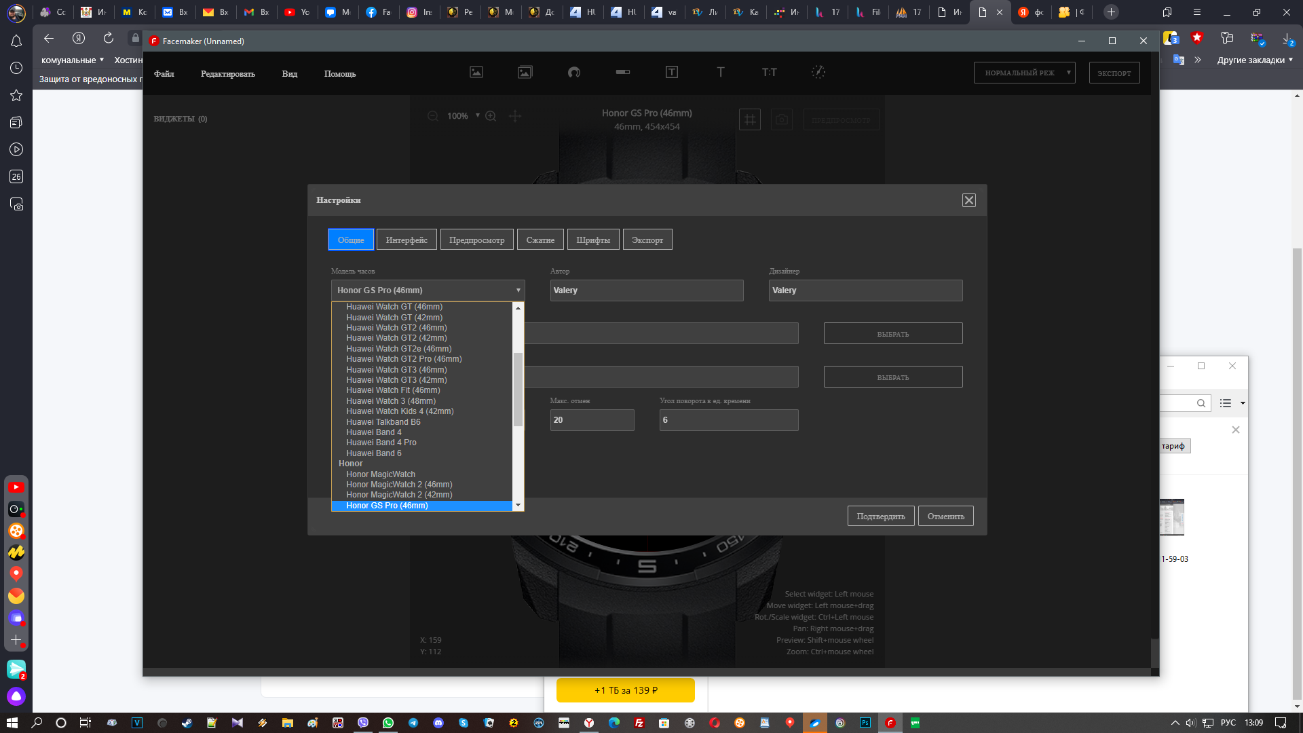Open the Помощь menu
The image size is (1303, 733).
[340, 73]
